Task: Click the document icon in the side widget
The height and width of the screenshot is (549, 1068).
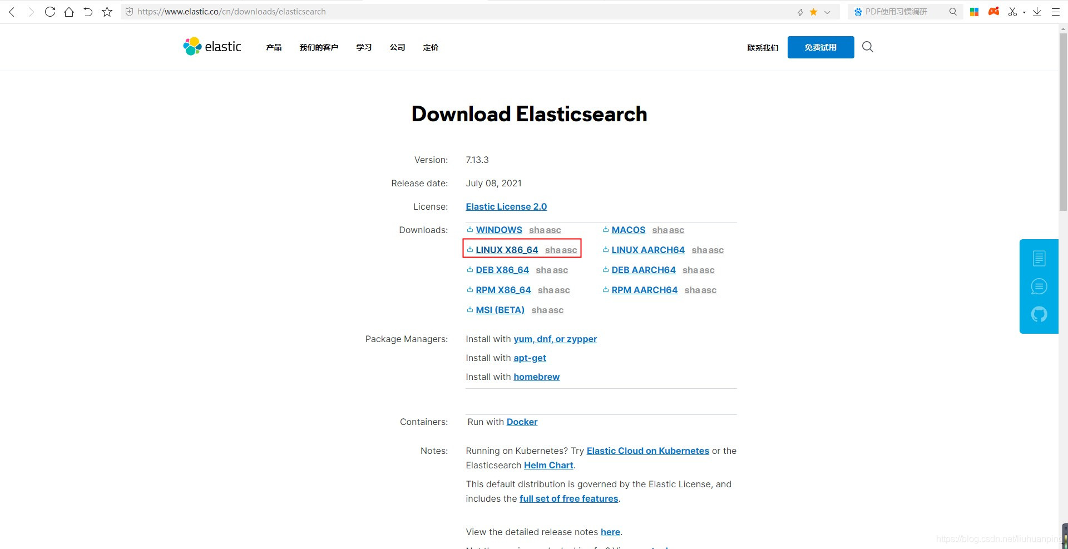Action: point(1039,258)
